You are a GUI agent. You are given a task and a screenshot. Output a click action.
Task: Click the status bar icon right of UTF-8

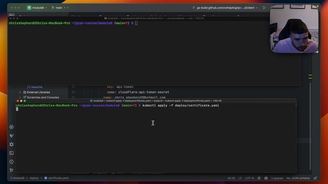pyautogui.click(x=259, y=178)
